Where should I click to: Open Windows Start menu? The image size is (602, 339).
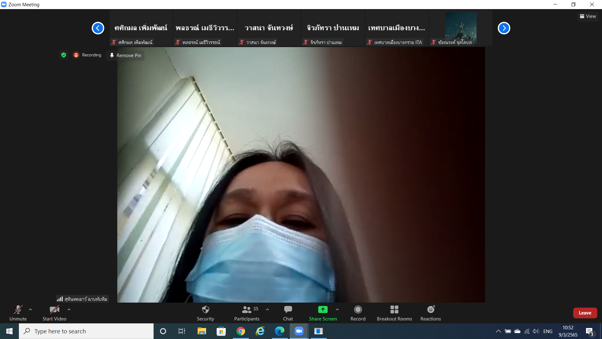tap(9, 331)
